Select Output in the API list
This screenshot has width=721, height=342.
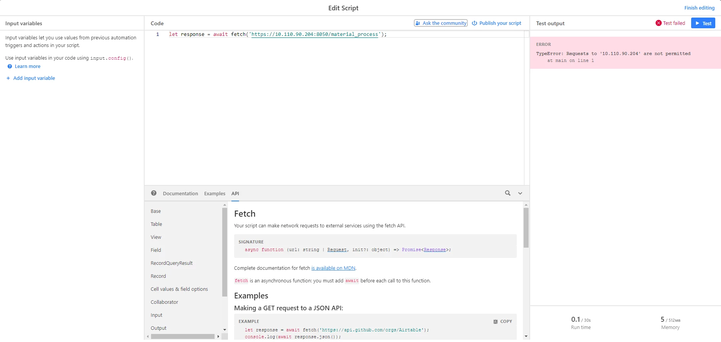pyautogui.click(x=158, y=328)
